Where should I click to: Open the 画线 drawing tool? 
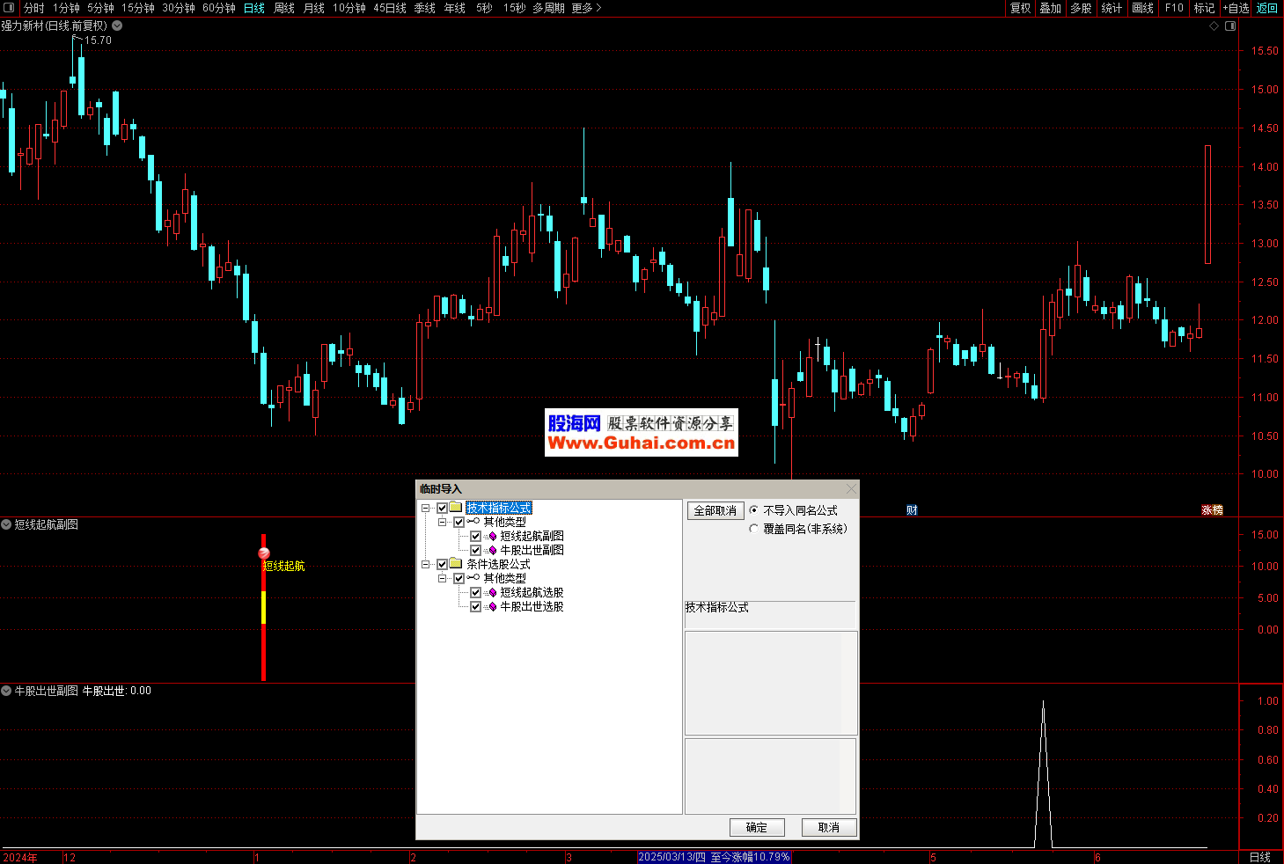click(1142, 8)
